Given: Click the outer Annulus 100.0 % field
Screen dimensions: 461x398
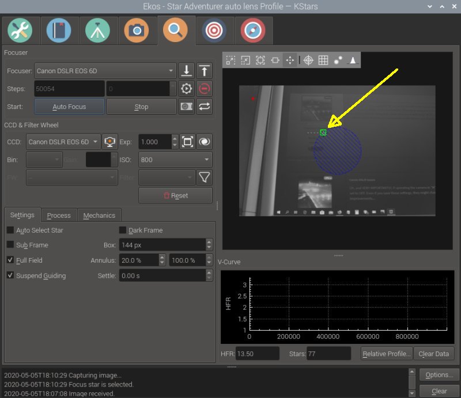Looking at the screenshot, I should point(187,260).
